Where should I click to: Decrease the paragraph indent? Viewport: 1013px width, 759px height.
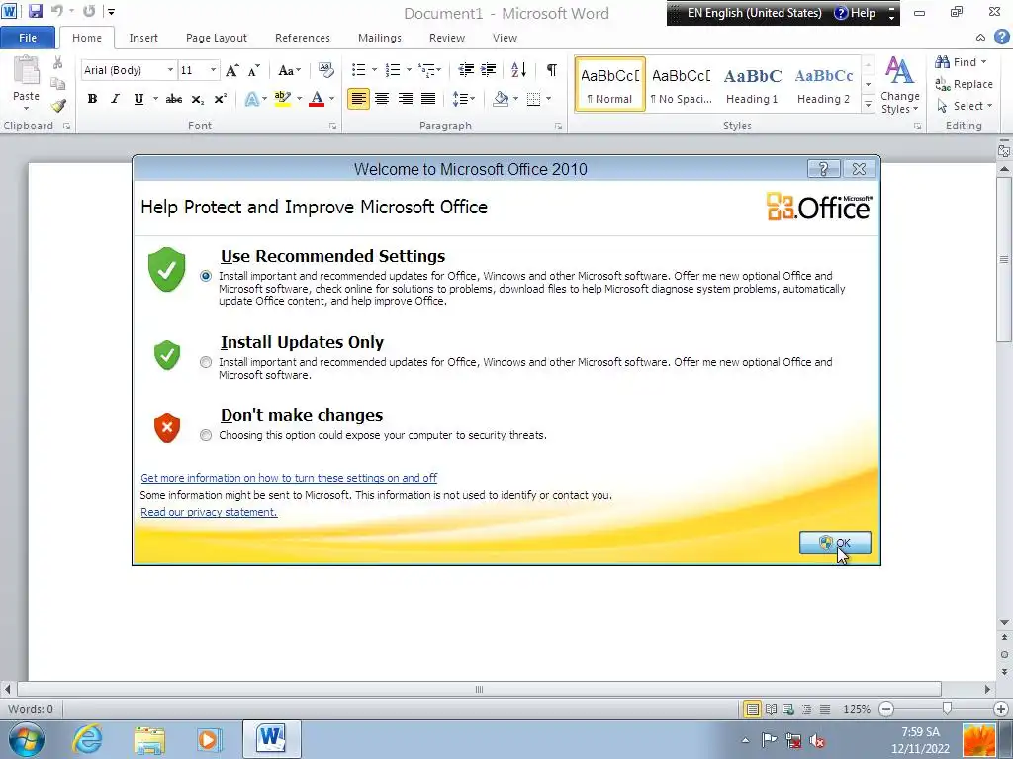[466, 70]
